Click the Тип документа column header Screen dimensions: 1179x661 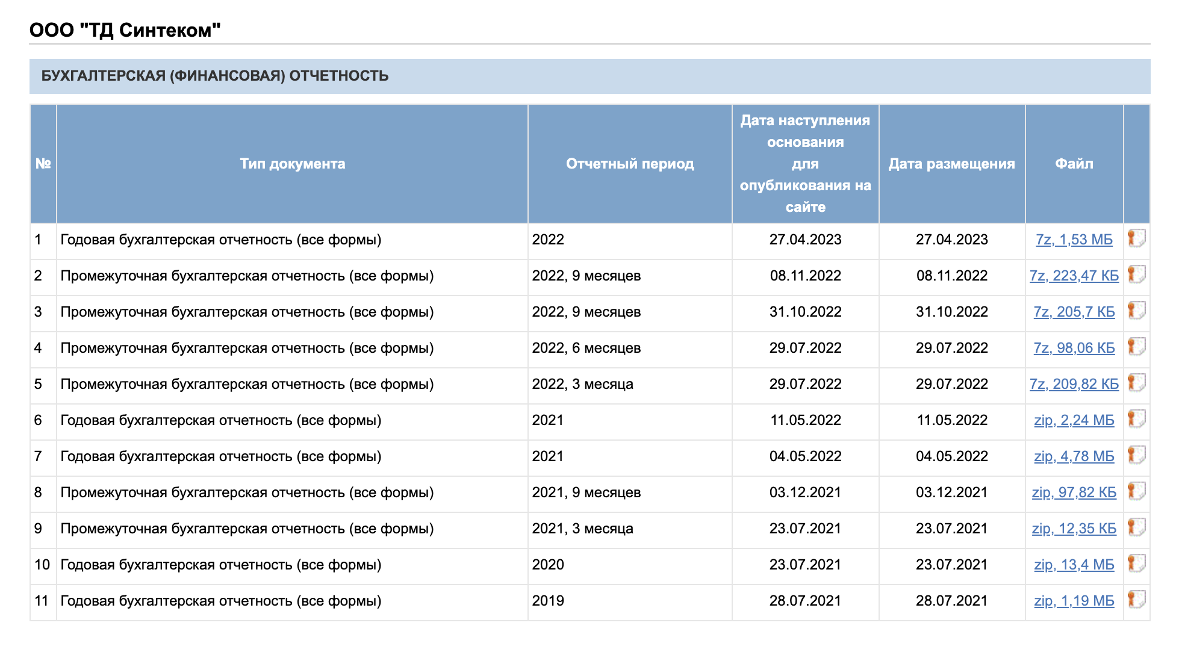(x=293, y=164)
